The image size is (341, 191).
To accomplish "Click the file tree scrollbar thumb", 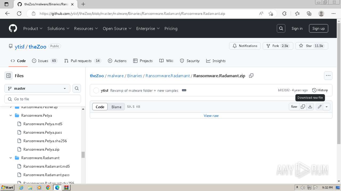I will [x=83, y=155].
